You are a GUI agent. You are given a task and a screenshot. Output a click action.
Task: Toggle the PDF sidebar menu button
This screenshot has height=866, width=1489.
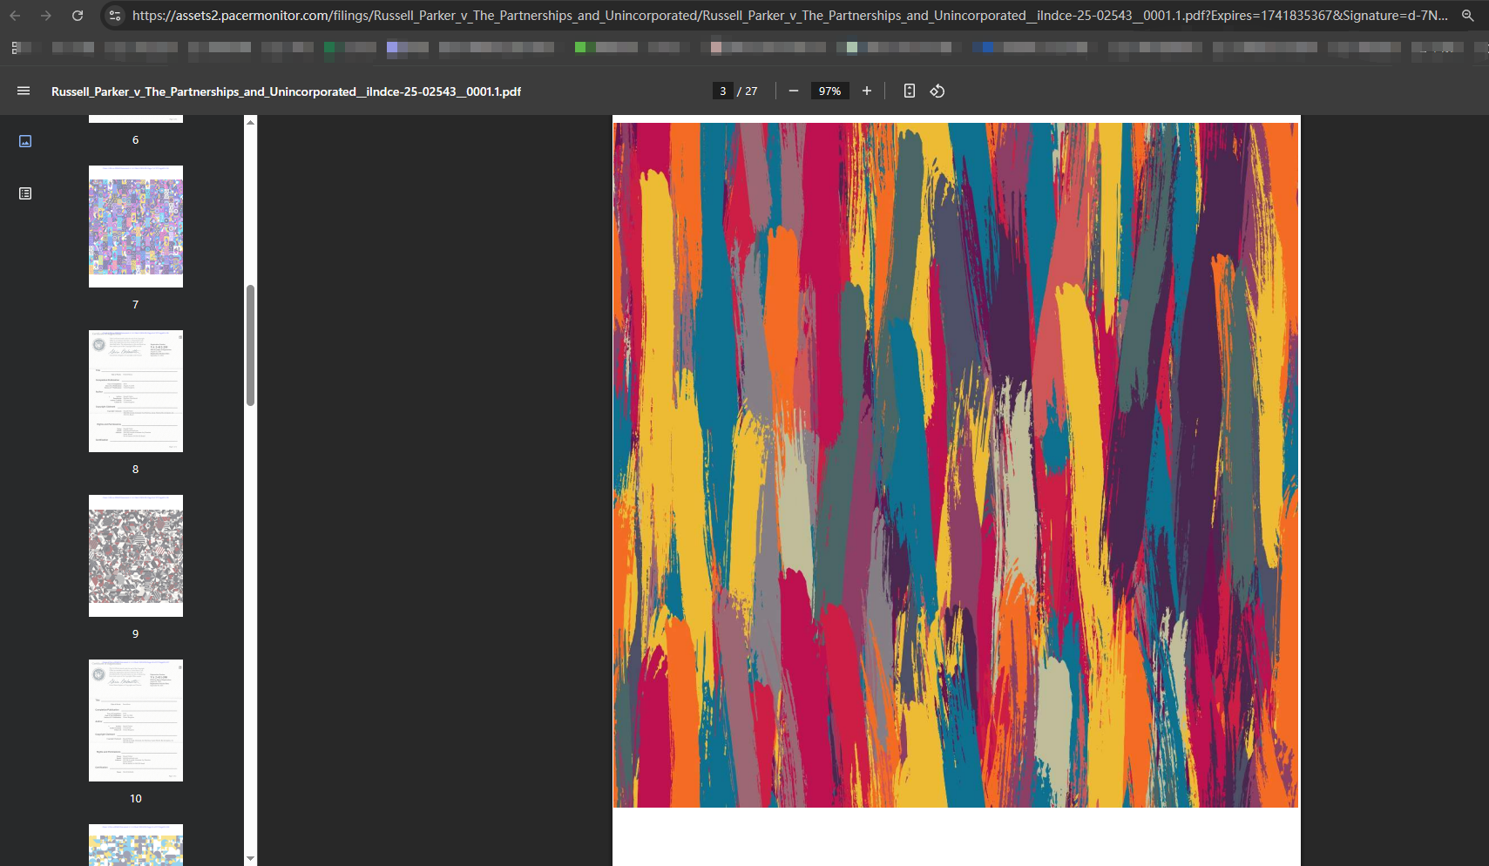[24, 91]
